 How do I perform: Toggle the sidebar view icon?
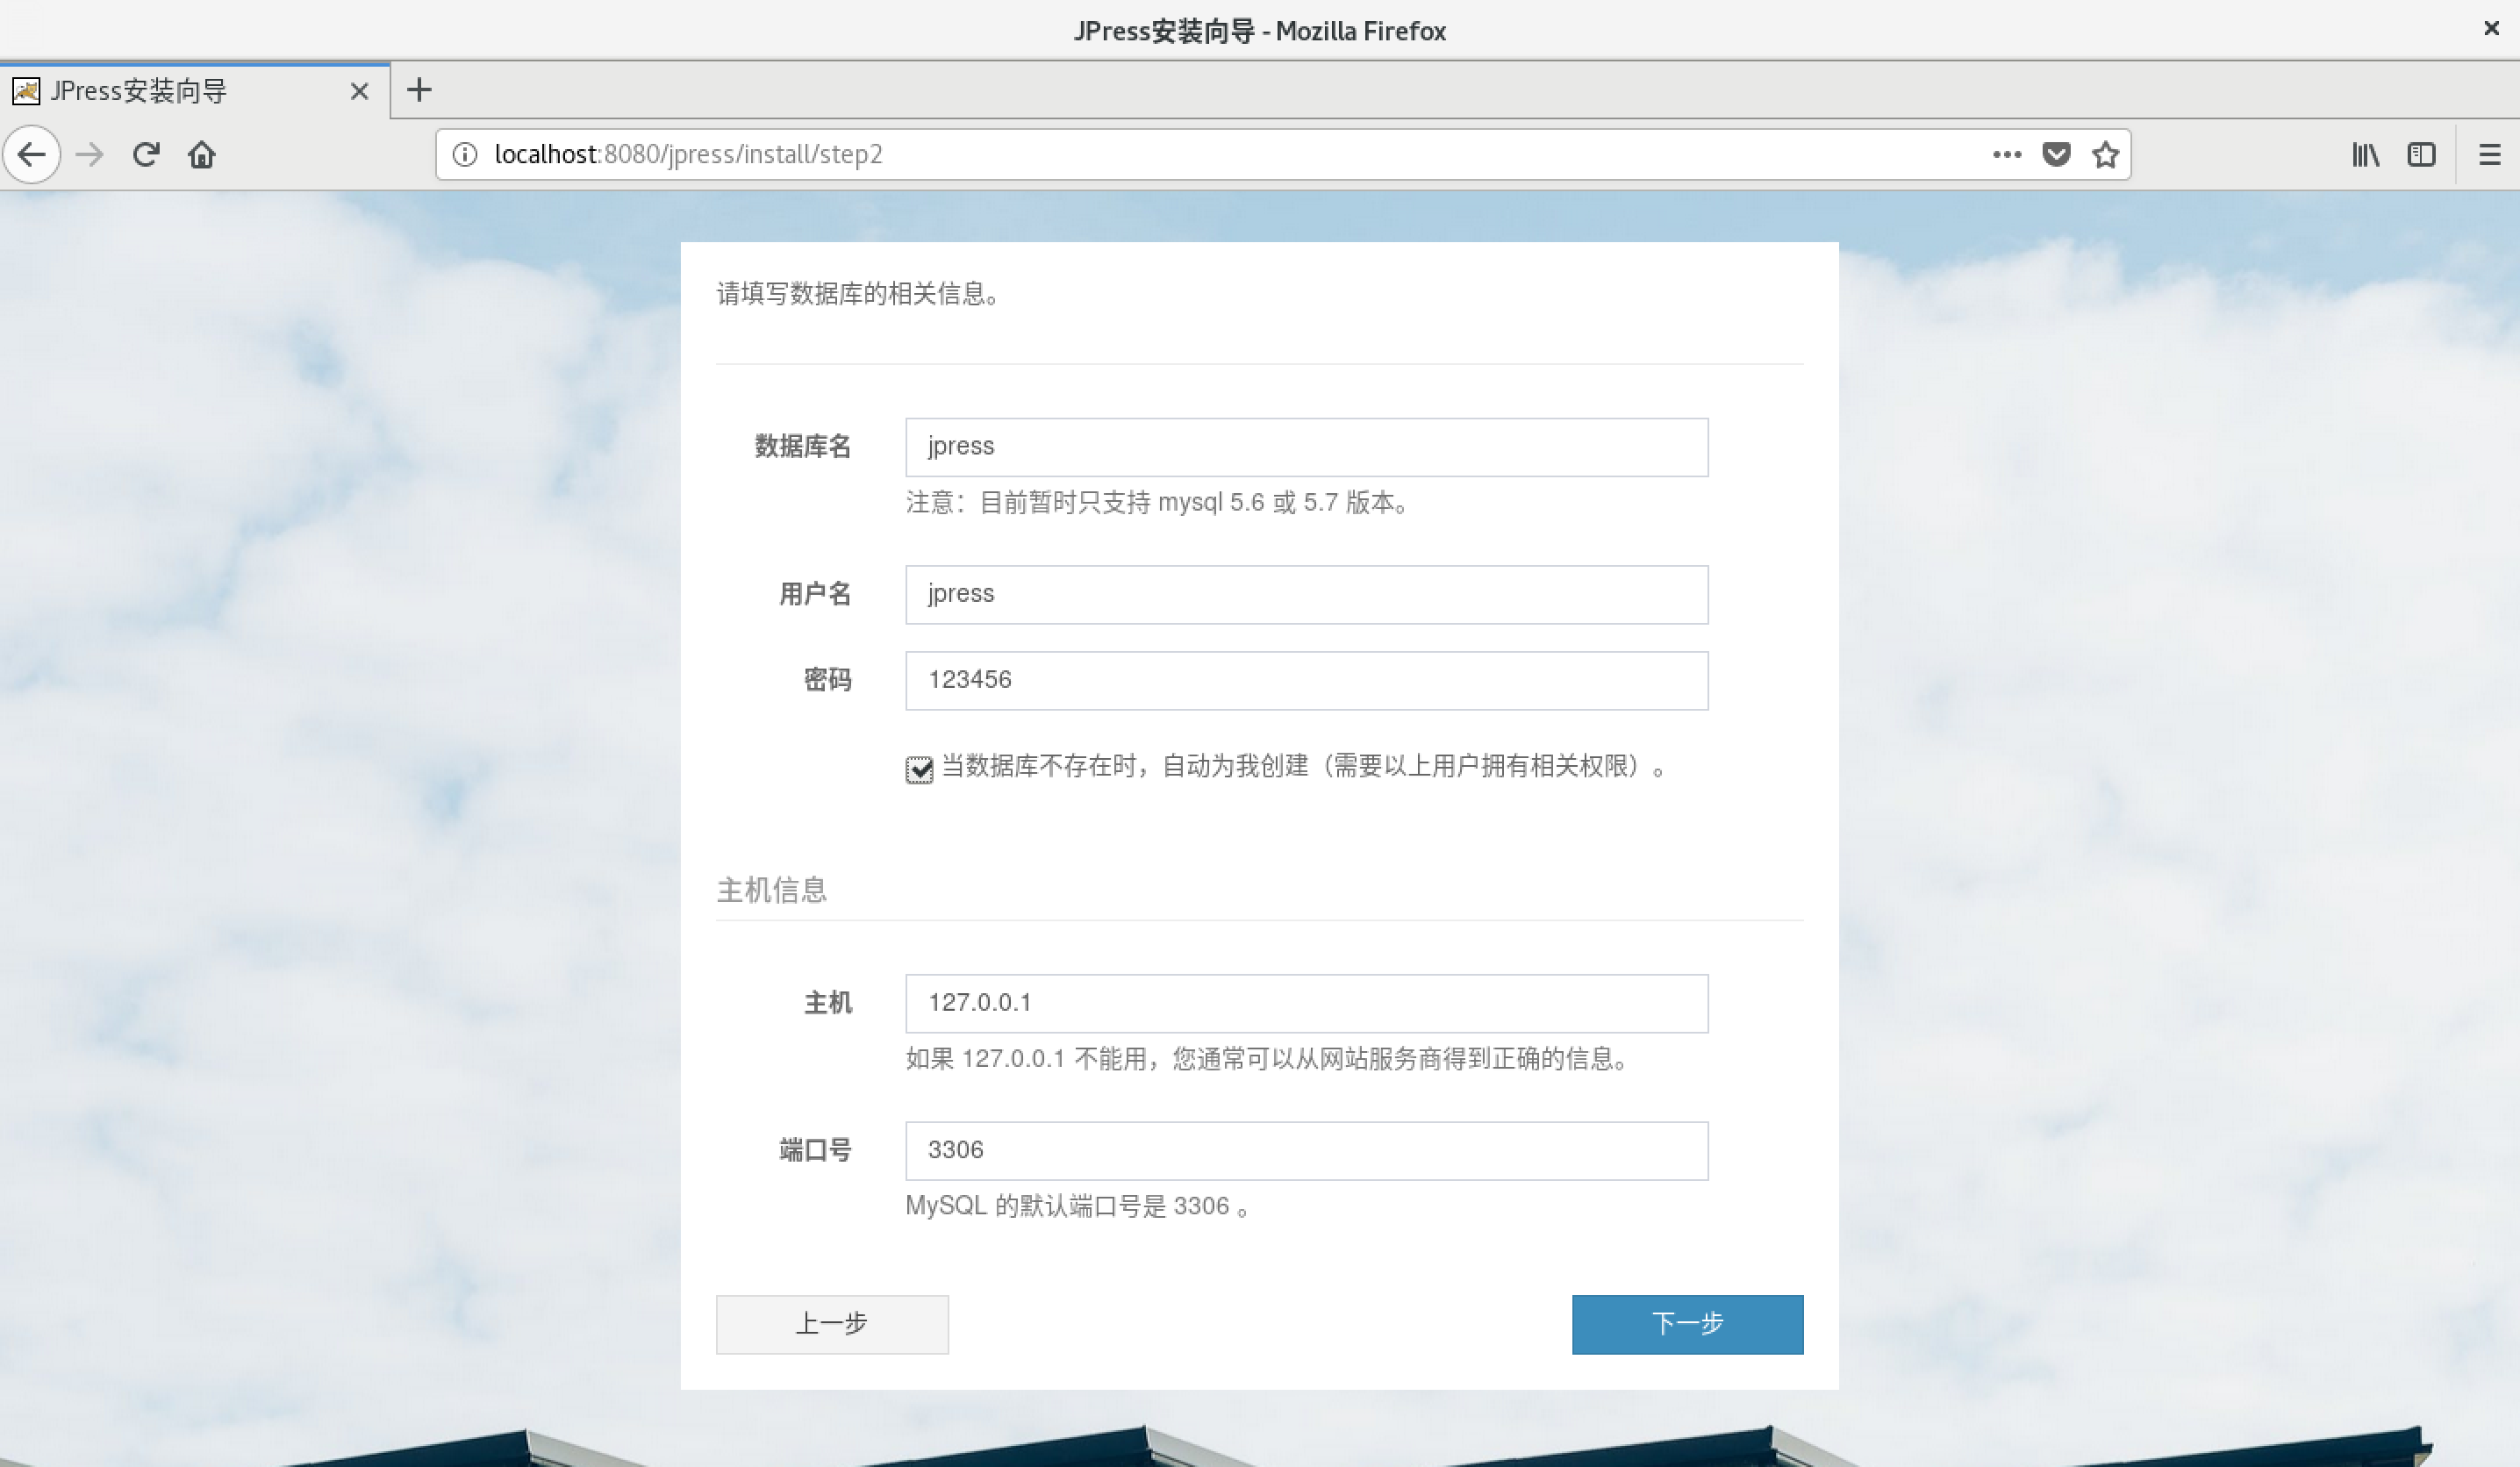pos(2422,154)
